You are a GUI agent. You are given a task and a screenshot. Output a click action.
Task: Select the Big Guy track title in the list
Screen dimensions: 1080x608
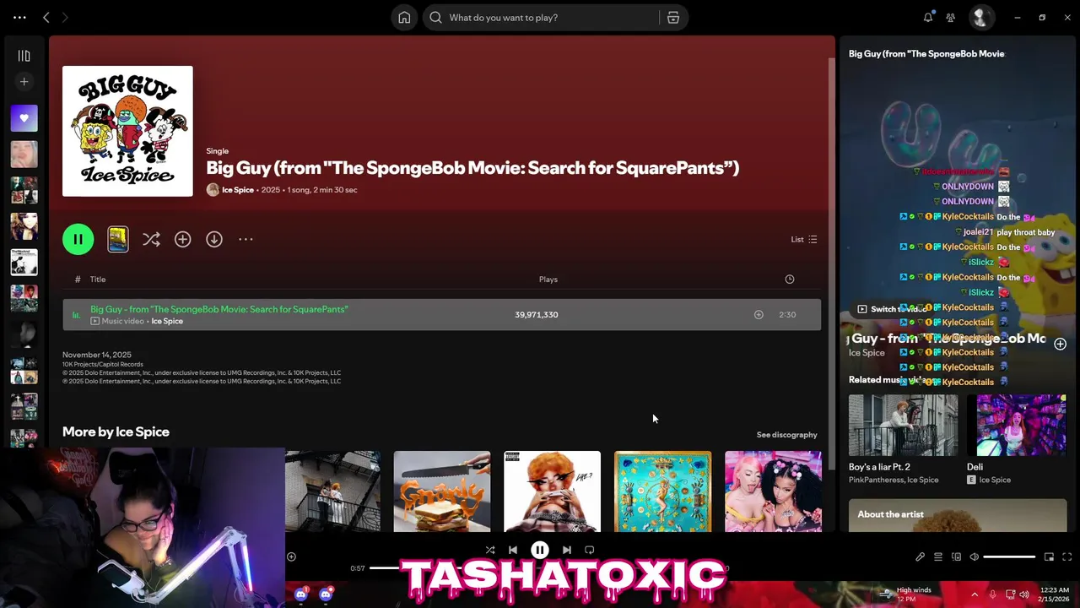tap(219, 309)
